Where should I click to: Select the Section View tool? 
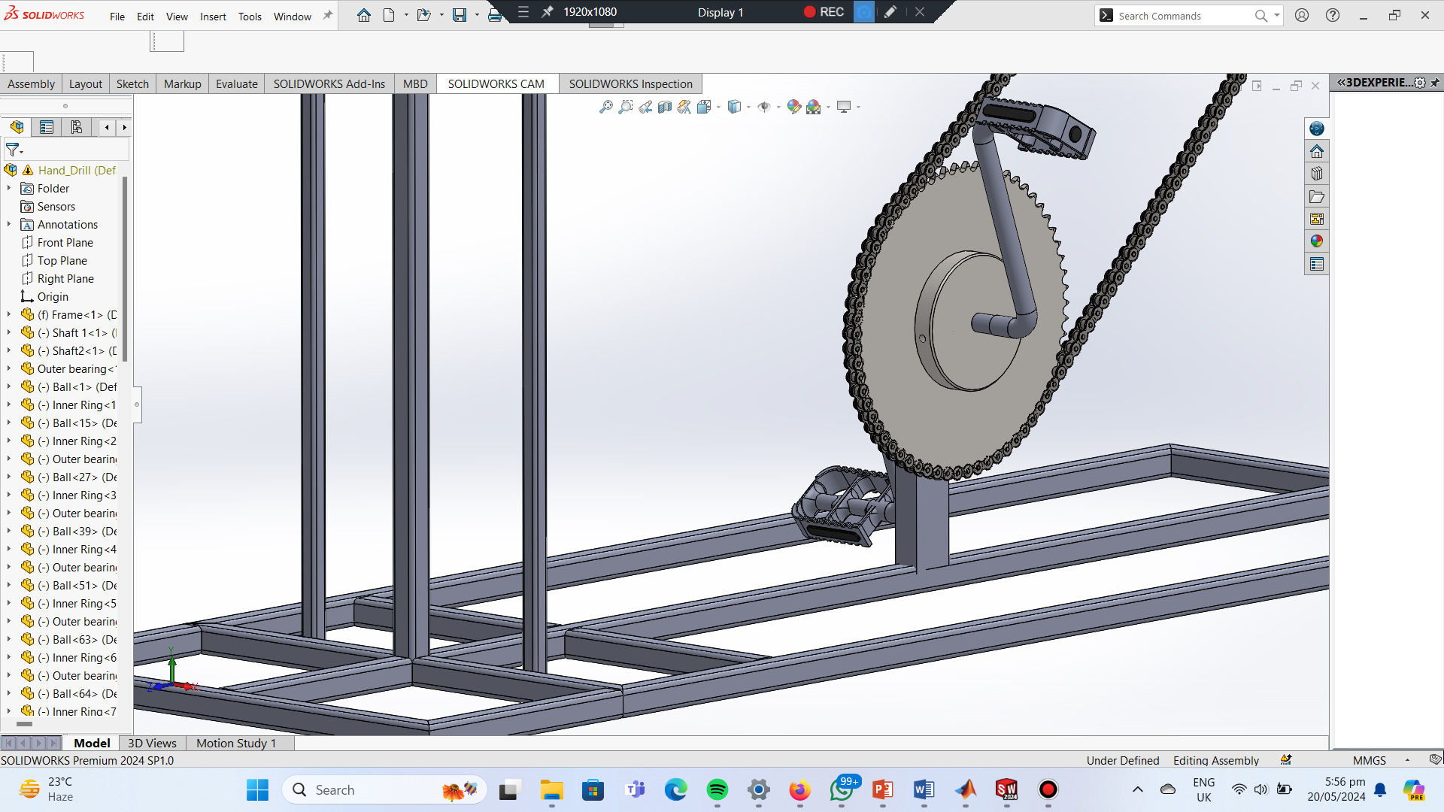[x=665, y=107]
